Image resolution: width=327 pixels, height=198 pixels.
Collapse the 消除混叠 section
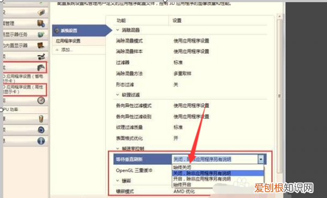pos(118,30)
